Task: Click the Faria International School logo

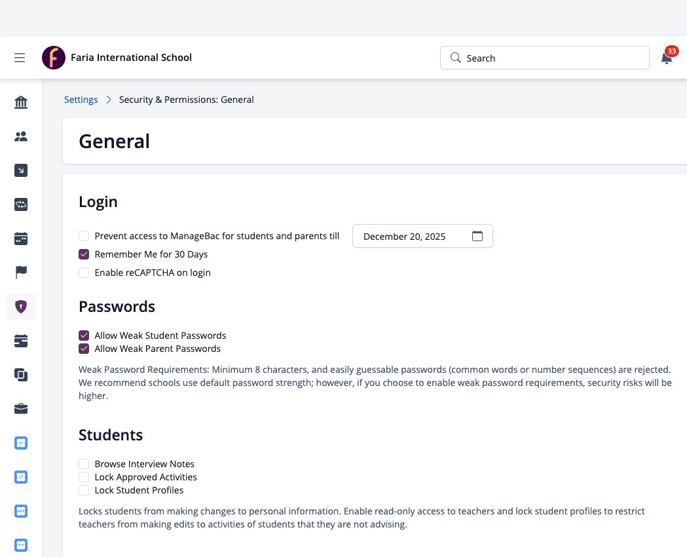Action: pos(54,58)
